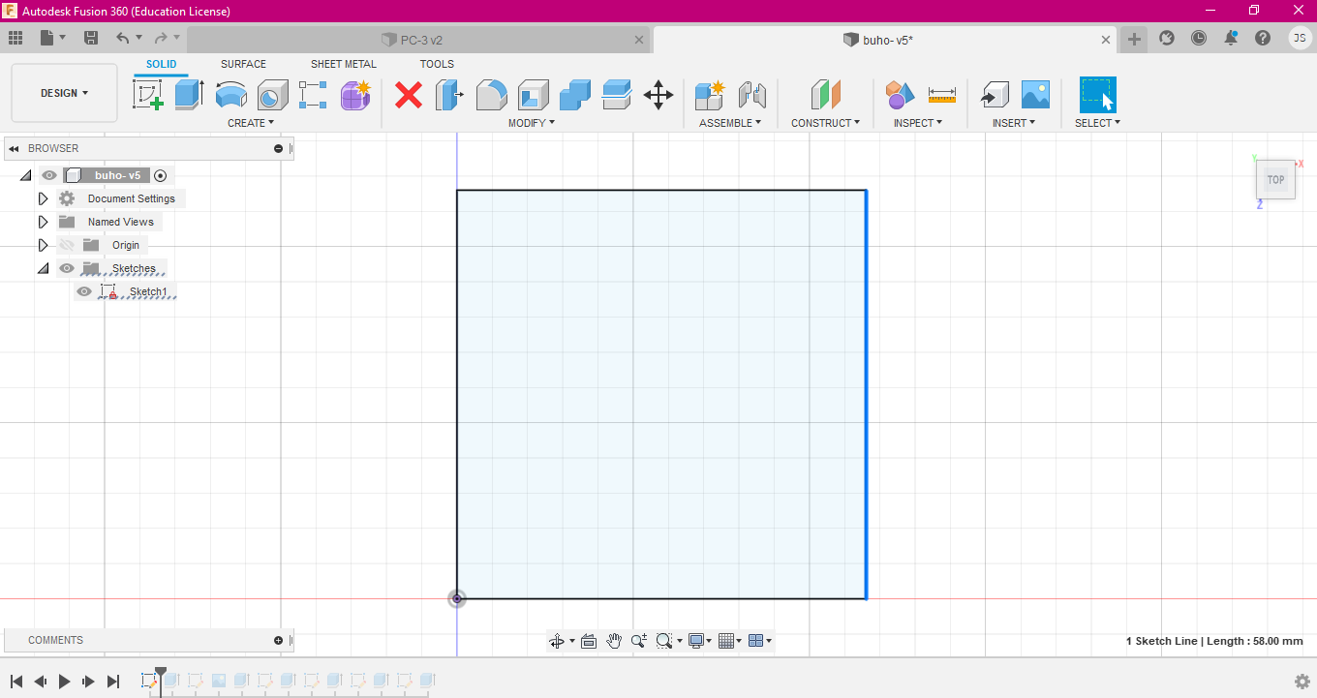Hide the Sketches folder

pos(67,268)
